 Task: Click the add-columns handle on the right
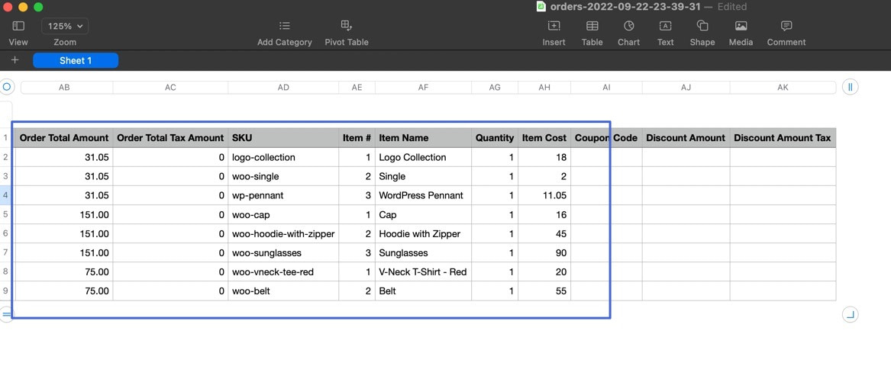(850, 87)
